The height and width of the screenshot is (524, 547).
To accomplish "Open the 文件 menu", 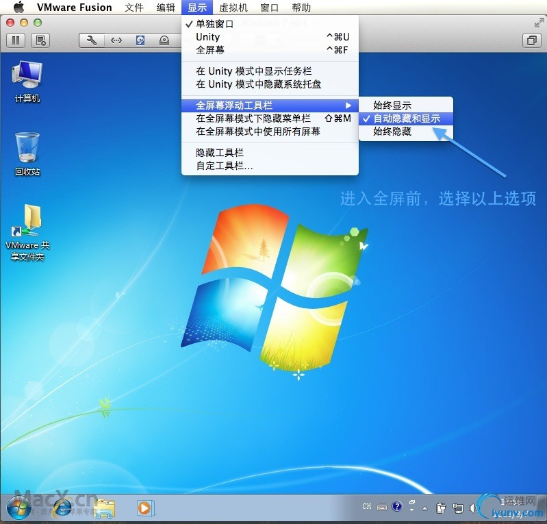I will tap(134, 8).
